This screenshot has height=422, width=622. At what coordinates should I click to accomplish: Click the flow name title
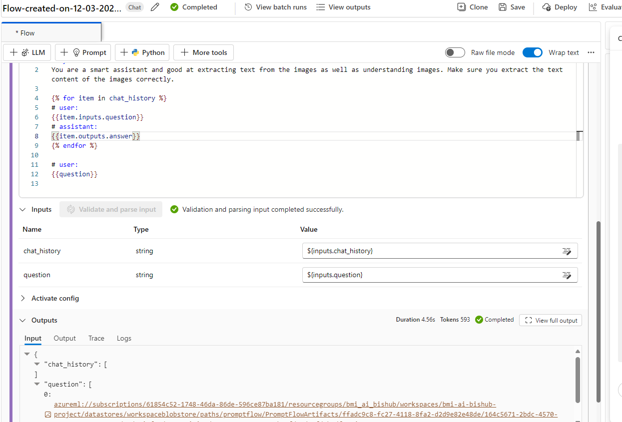click(61, 7)
